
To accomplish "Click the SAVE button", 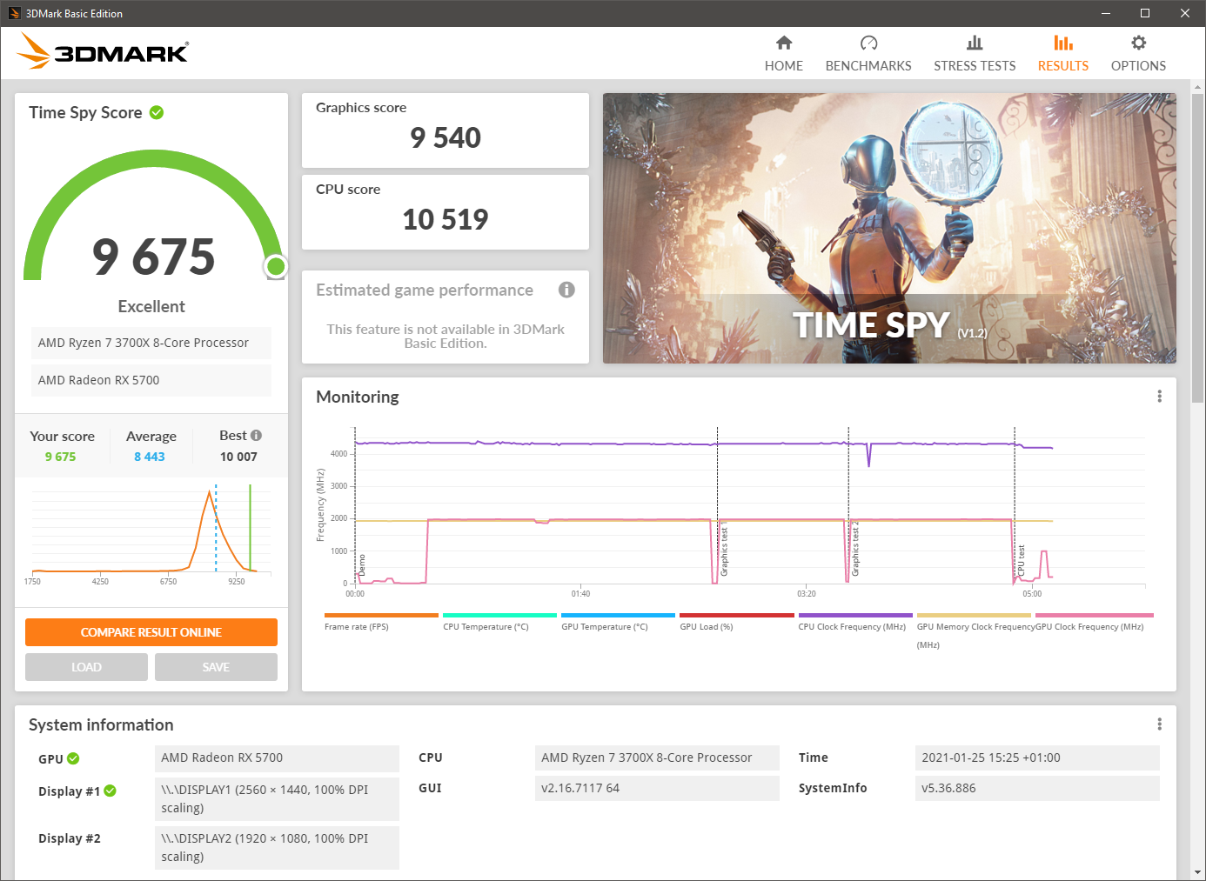I will tap(216, 666).
